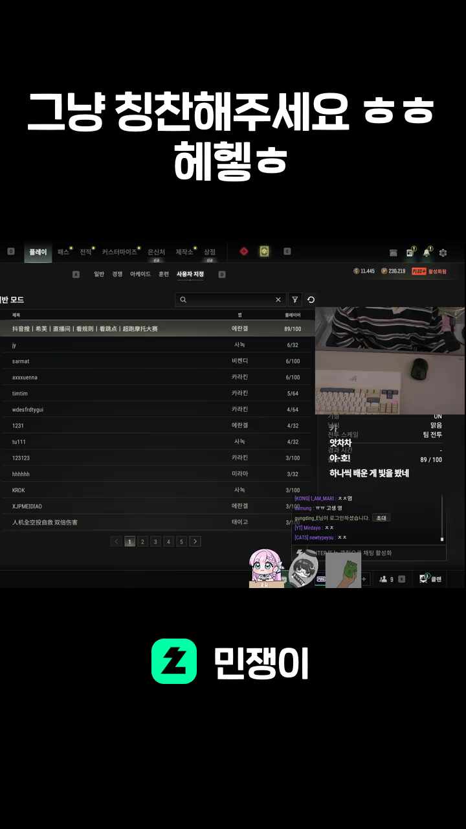The width and height of the screenshot is (466, 829).
Task: Open the 상점 tab
Action: (210, 252)
